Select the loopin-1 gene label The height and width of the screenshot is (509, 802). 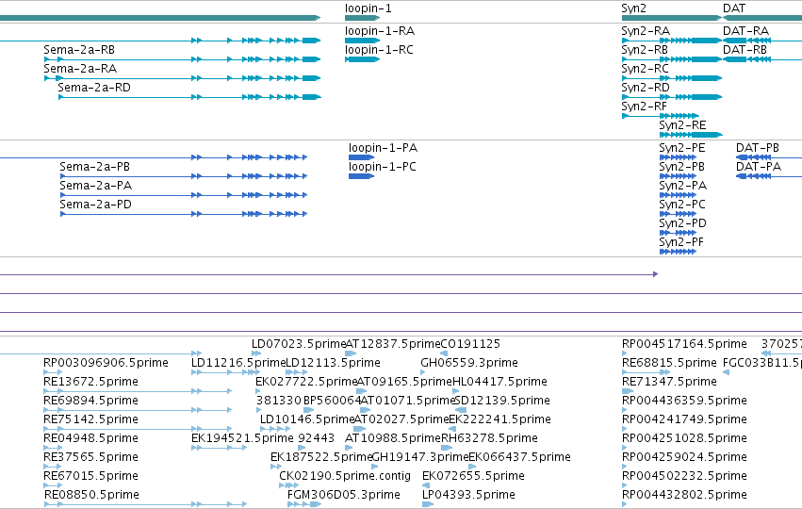pyautogui.click(x=368, y=8)
